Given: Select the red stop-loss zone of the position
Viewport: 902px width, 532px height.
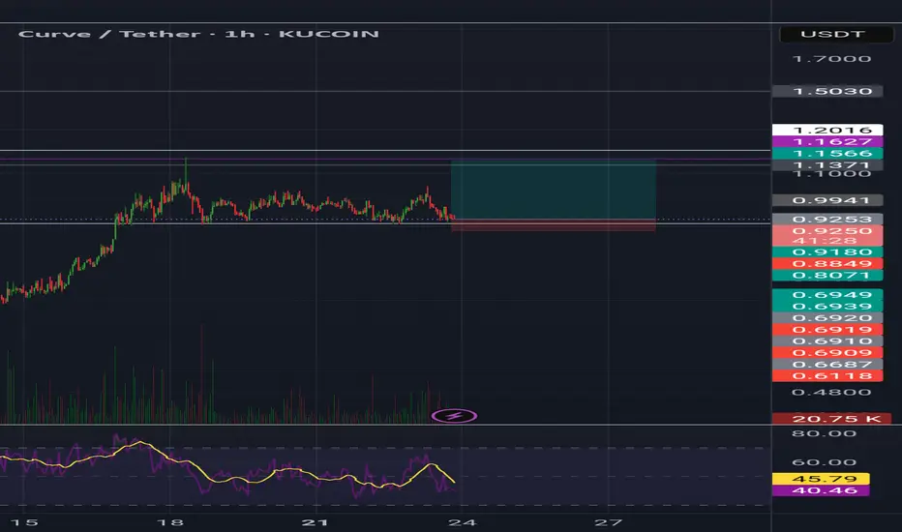Looking at the screenshot, I should [x=553, y=225].
